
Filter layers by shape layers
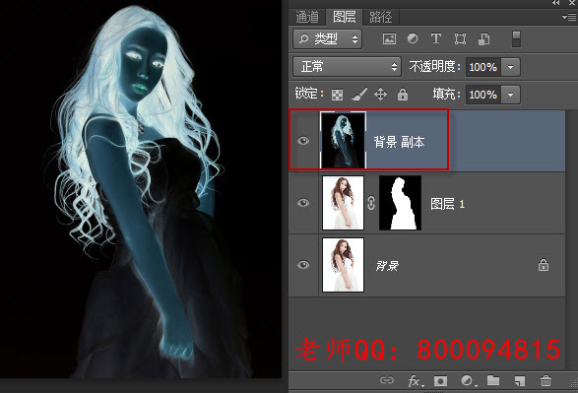click(460, 38)
